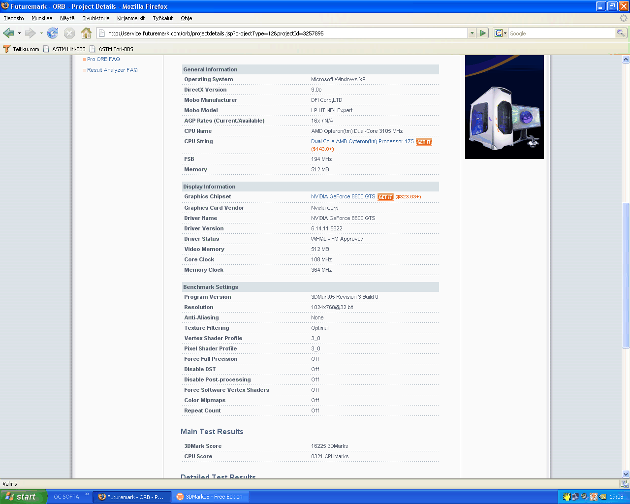630x504 pixels.
Task: Open the Työkalut menu
Action: (163, 18)
